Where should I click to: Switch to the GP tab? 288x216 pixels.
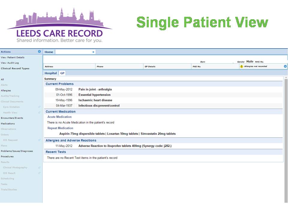pos(62,73)
